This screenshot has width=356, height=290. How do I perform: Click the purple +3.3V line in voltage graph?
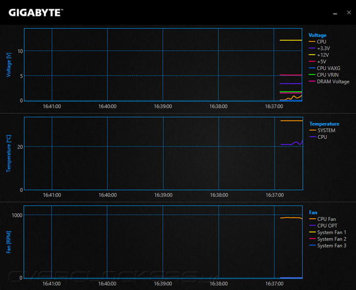coord(291,84)
